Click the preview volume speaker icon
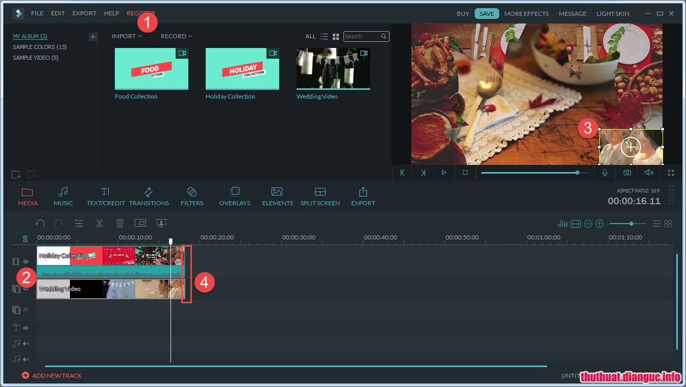Viewport: 686px width, 387px height. point(649,173)
